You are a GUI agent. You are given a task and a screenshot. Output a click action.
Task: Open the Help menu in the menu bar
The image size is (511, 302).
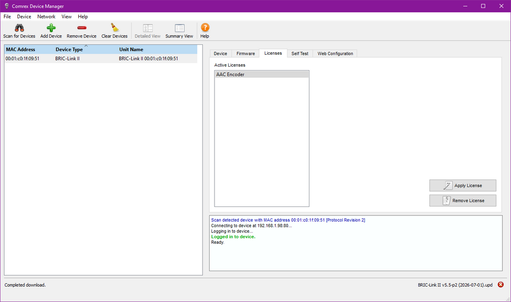(83, 16)
